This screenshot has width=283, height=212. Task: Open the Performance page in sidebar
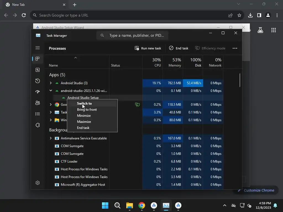[38, 70]
